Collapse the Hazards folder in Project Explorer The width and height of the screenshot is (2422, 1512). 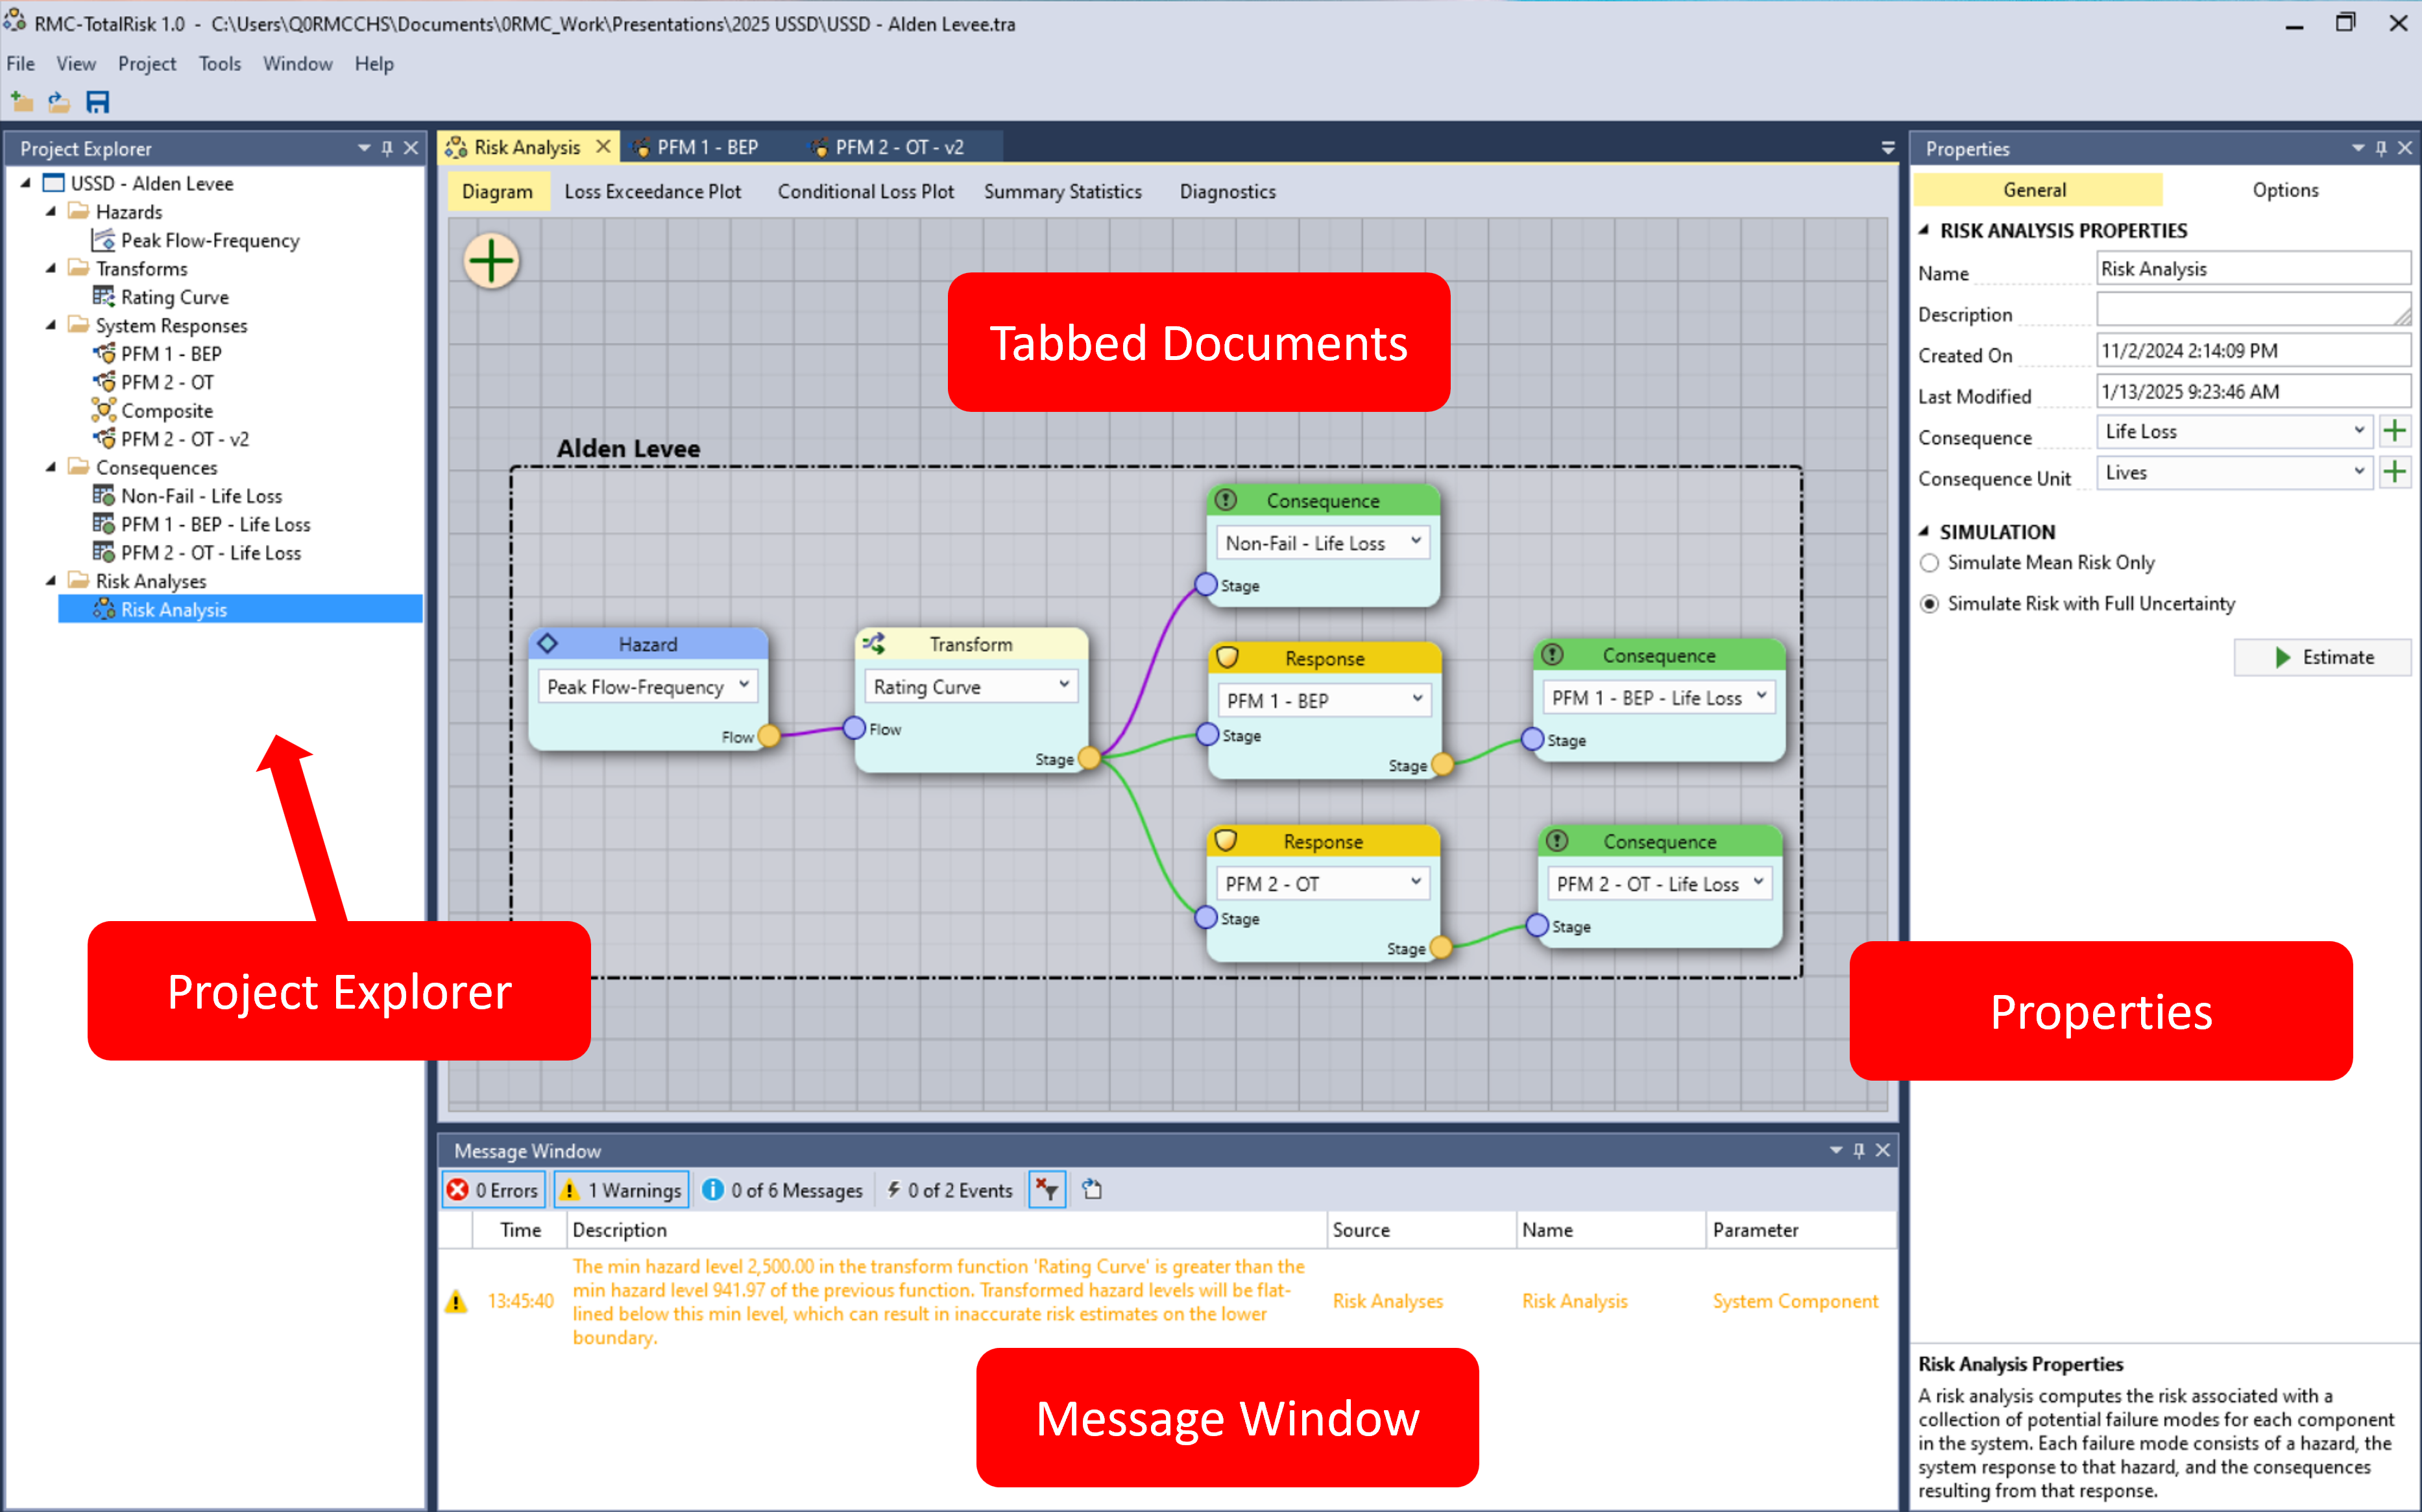pyautogui.click(x=52, y=211)
